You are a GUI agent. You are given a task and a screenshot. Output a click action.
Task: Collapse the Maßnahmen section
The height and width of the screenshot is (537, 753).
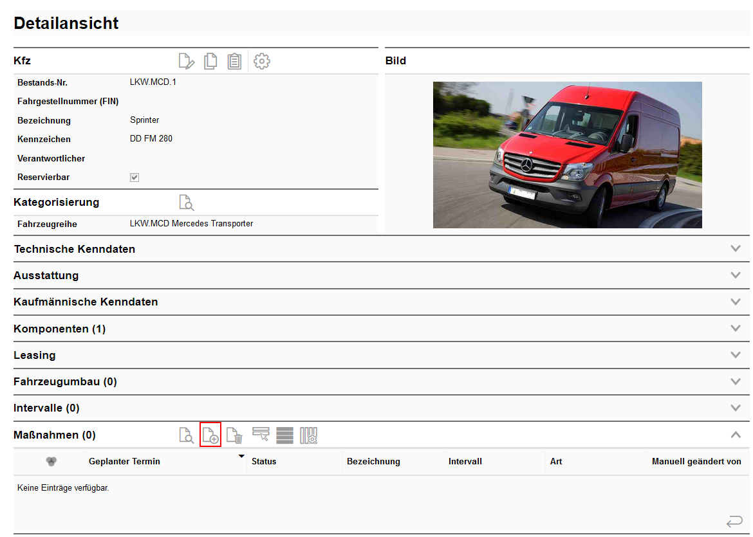pos(736,435)
